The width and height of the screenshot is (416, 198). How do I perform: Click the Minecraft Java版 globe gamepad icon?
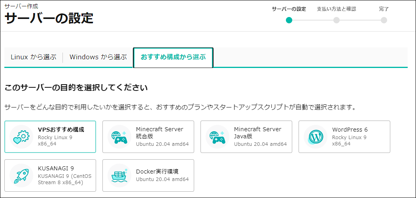(x=217, y=137)
